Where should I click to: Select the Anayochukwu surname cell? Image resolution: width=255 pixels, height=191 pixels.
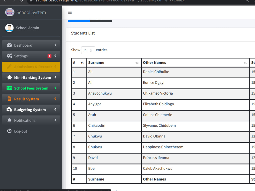click(114, 93)
